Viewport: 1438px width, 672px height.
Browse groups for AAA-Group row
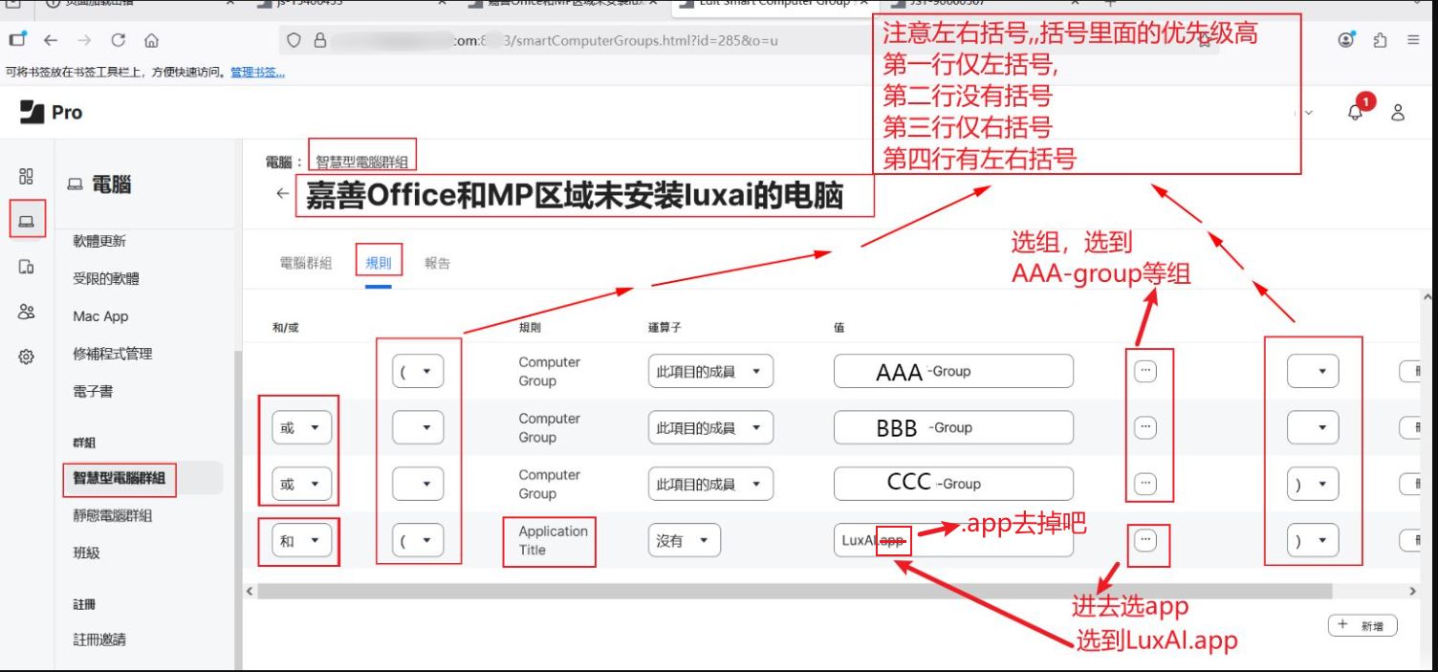pos(1145,371)
